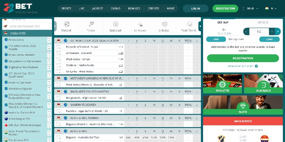
Task: Click the American Football sidebar icon
Action: click(5, 26)
